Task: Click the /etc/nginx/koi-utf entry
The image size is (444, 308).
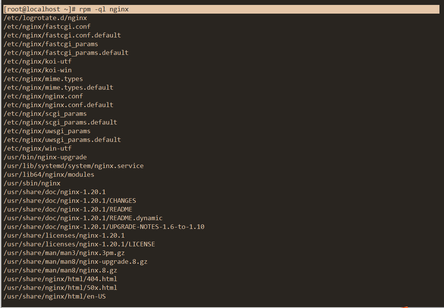Action: (x=38, y=61)
